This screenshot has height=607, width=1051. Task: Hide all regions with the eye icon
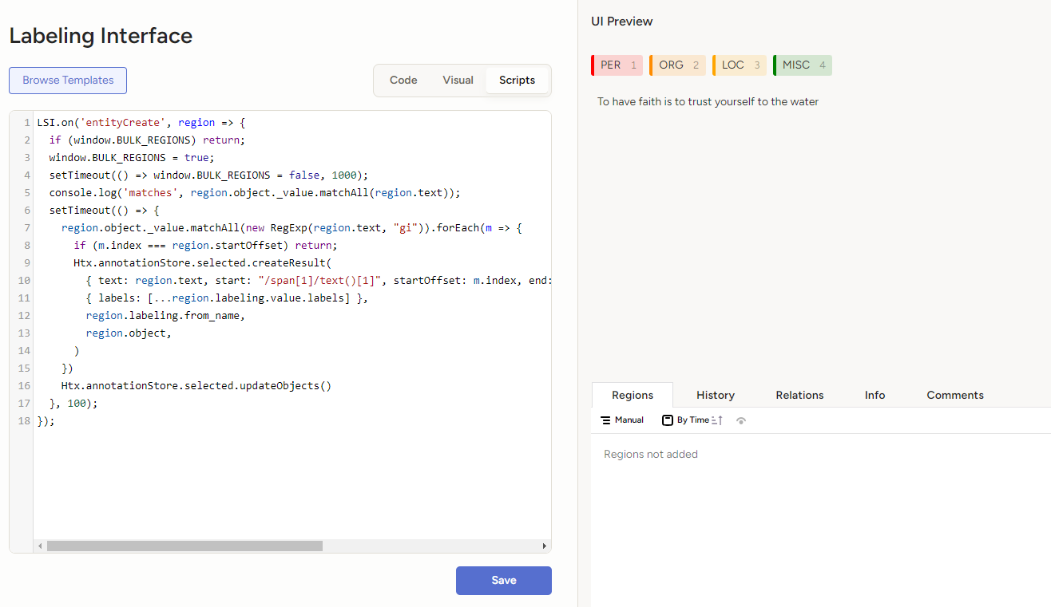click(740, 420)
